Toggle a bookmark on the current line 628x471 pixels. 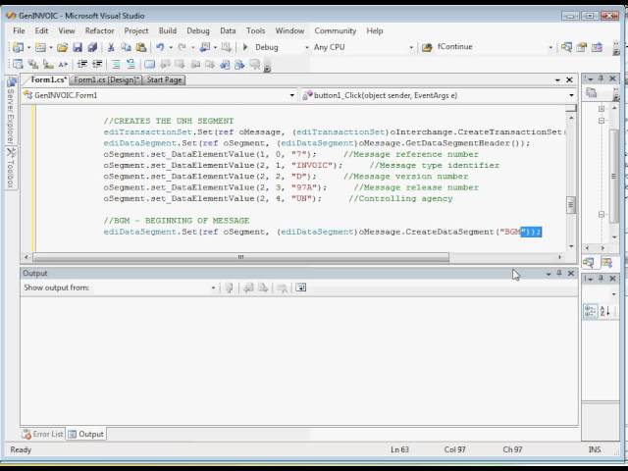coord(149,64)
